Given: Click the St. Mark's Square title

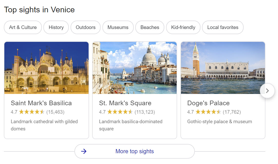Looking at the screenshot, I should pos(125,103).
